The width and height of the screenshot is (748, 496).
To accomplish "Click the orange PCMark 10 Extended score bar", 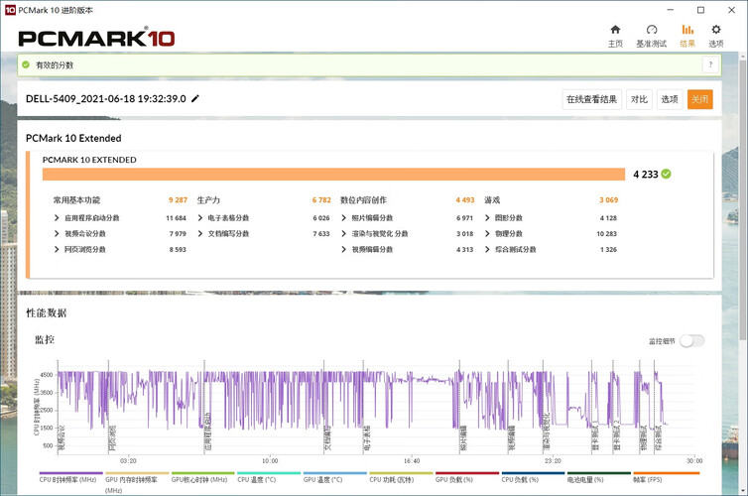I will (x=333, y=174).
